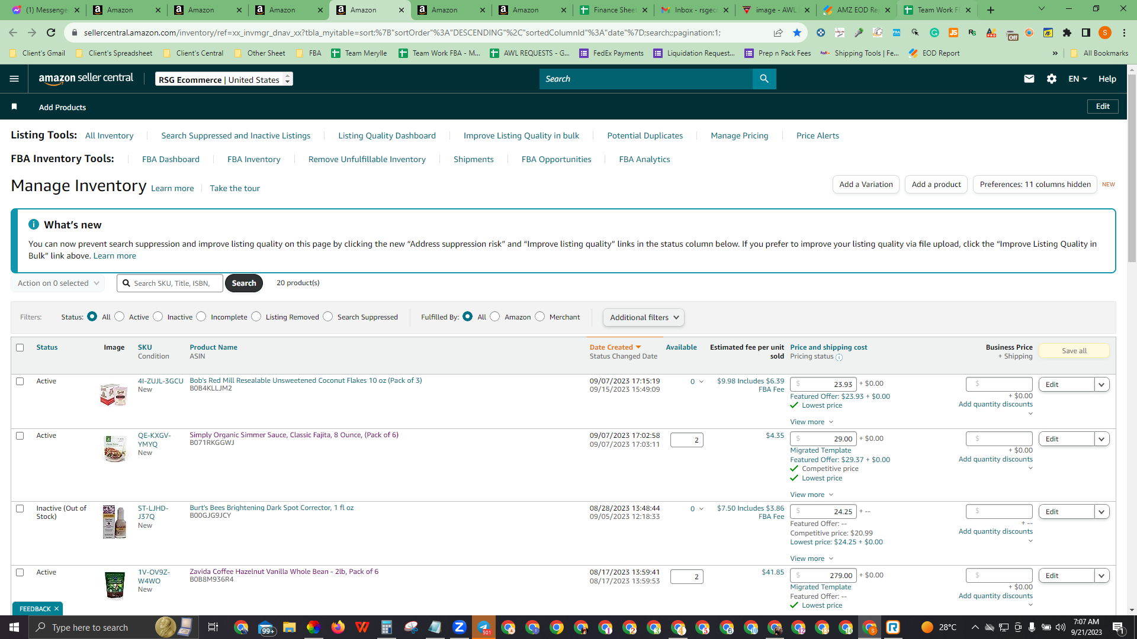
Task: Expand the Action on 0 selected dropdown
Action: point(58,283)
